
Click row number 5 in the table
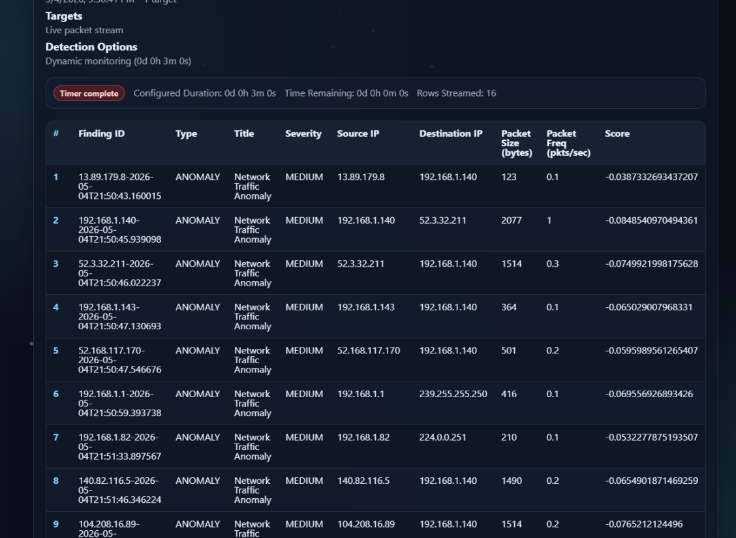(x=56, y=351)
